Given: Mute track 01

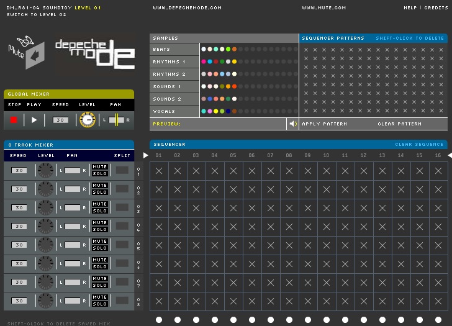Looking at the screenshot, I should pos(100,167).
